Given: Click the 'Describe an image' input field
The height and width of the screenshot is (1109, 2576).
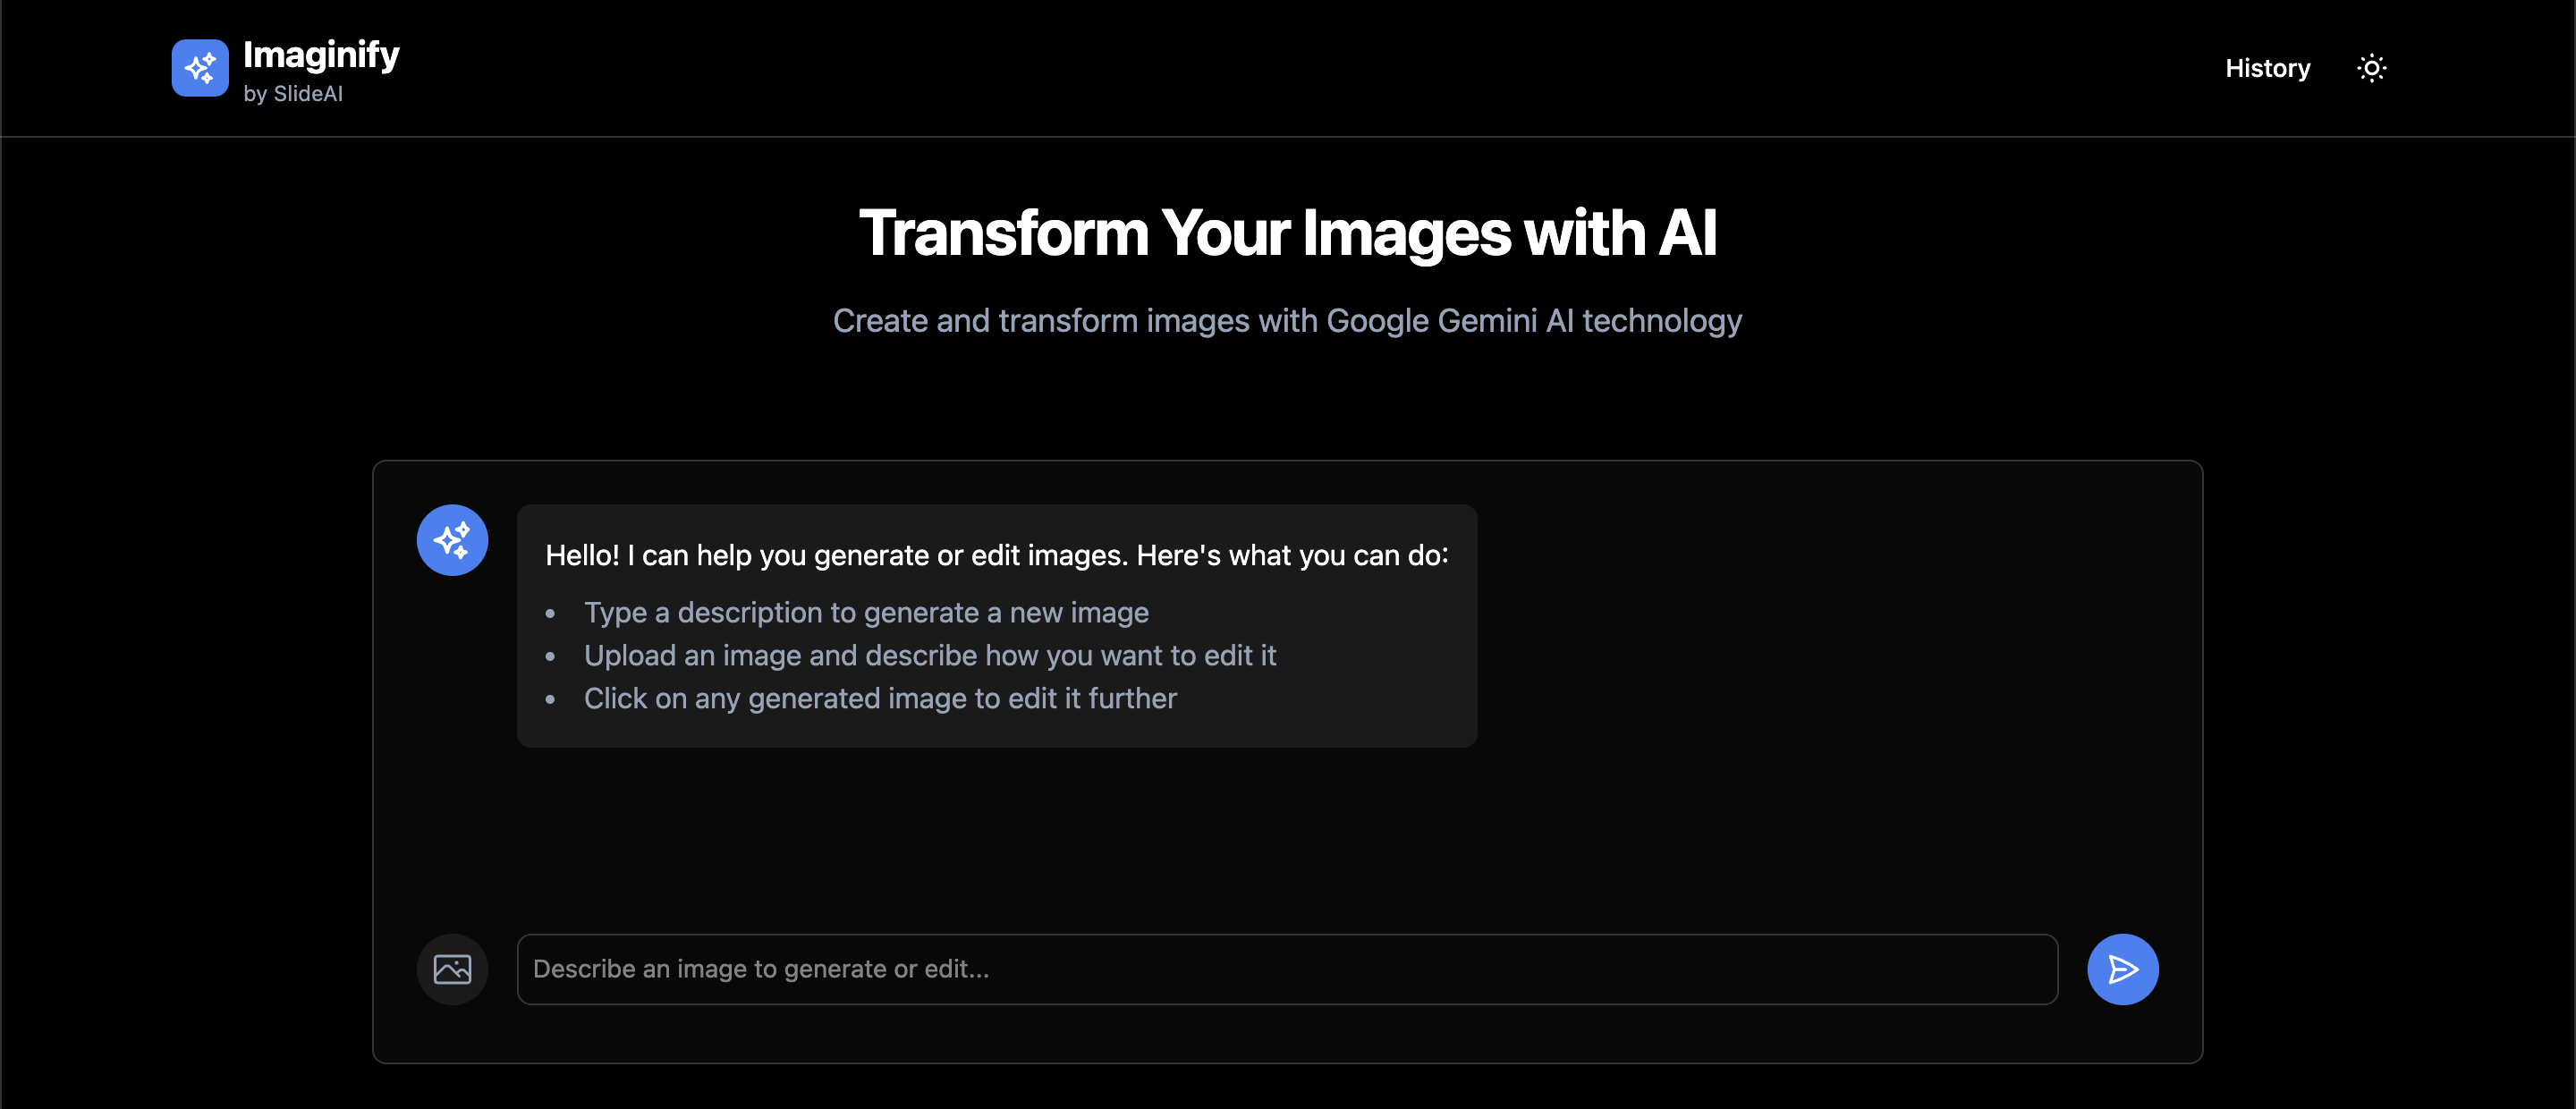Looking at the screenshot, I should tap(1287, 968).
